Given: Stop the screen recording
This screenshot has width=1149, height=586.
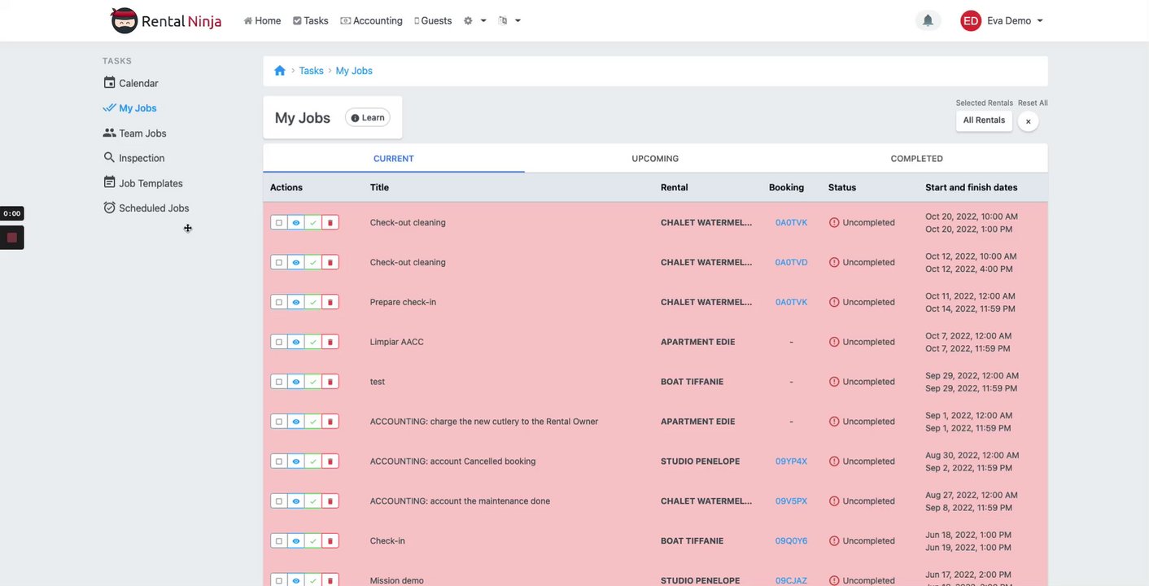Looking at the screenshot, I should tap(11, 238).
